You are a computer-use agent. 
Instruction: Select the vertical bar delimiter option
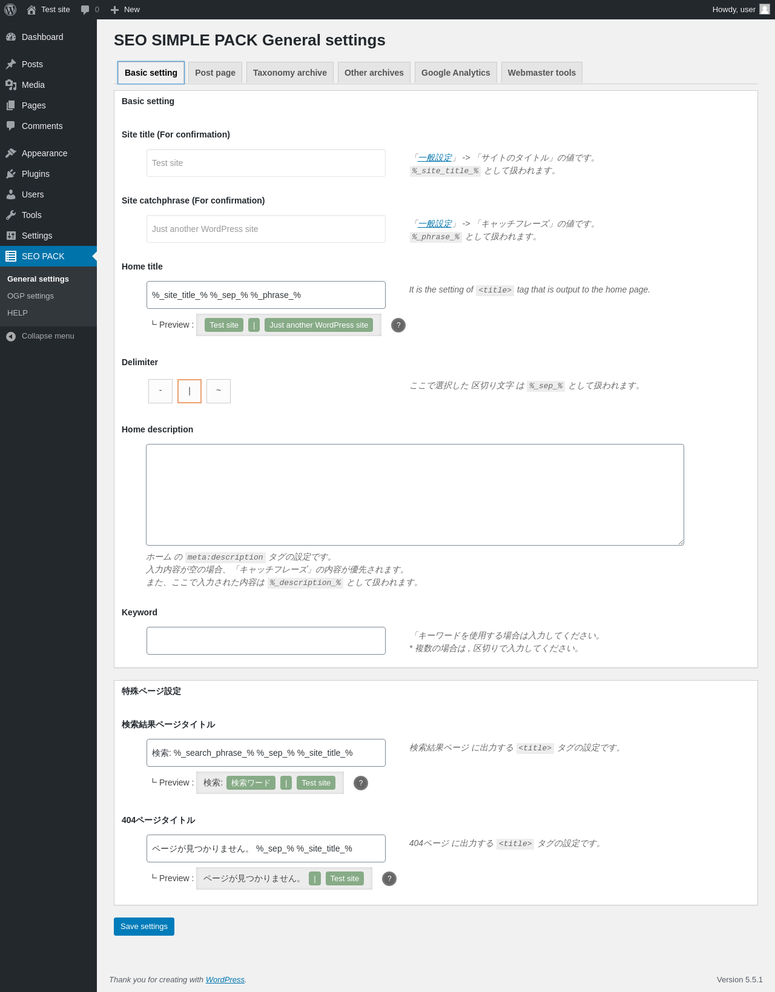tap(190, 391)
